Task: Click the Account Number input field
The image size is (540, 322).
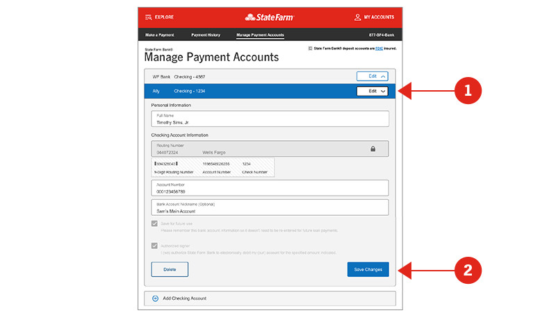Action: click(270, 188)
